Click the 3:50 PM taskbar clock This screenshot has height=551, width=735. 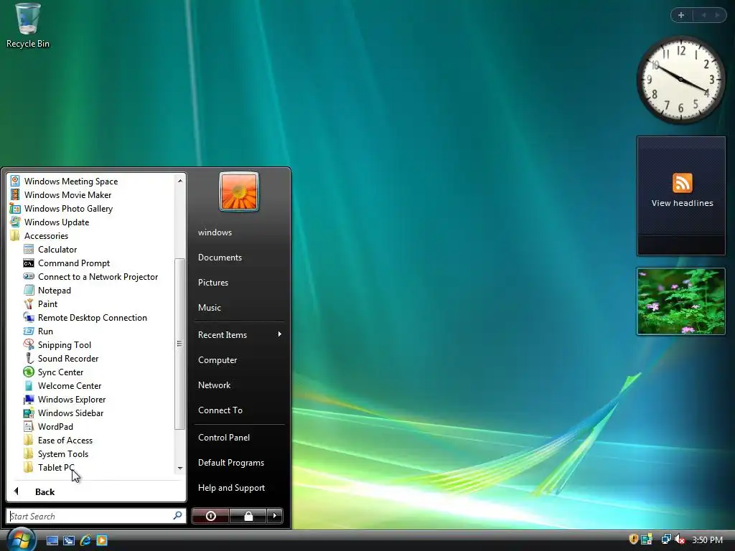coord(707,540)
